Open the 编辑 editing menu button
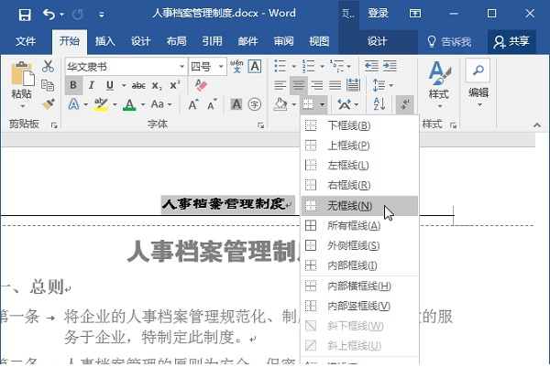This screenshot has width=550, height=378. click(478, 83)
